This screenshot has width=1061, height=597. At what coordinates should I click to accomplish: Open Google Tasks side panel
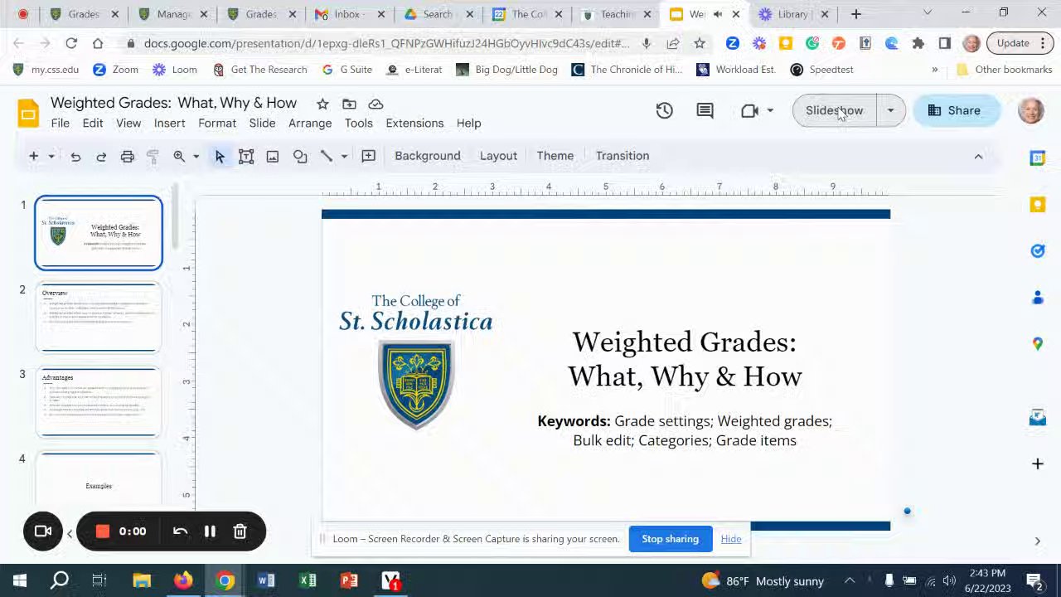(1038, 251)
